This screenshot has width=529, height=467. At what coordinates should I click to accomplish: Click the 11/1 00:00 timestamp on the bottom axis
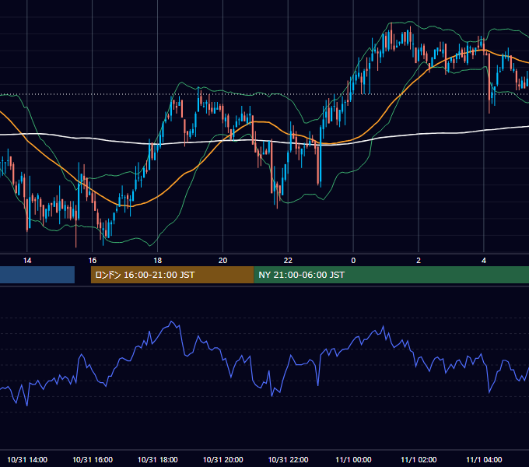pos(353,459)
